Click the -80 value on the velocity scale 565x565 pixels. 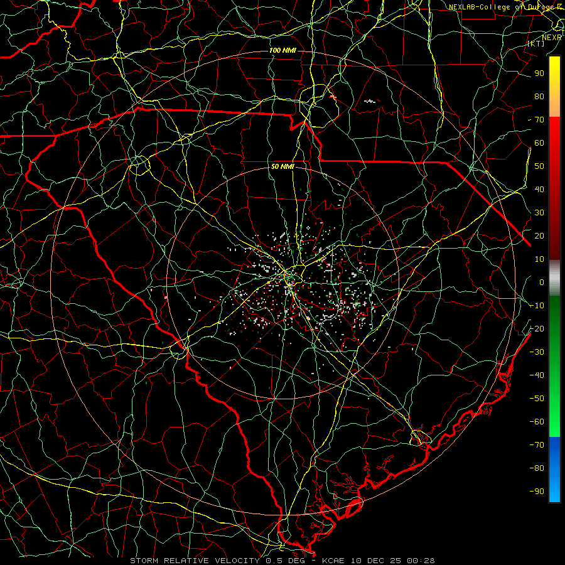pos(537,468)
